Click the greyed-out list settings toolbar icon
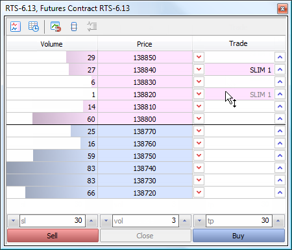 tap(92, 27)
